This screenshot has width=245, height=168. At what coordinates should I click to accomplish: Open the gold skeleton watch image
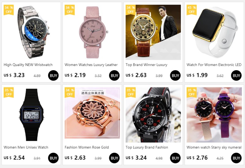tap(153, 32)
